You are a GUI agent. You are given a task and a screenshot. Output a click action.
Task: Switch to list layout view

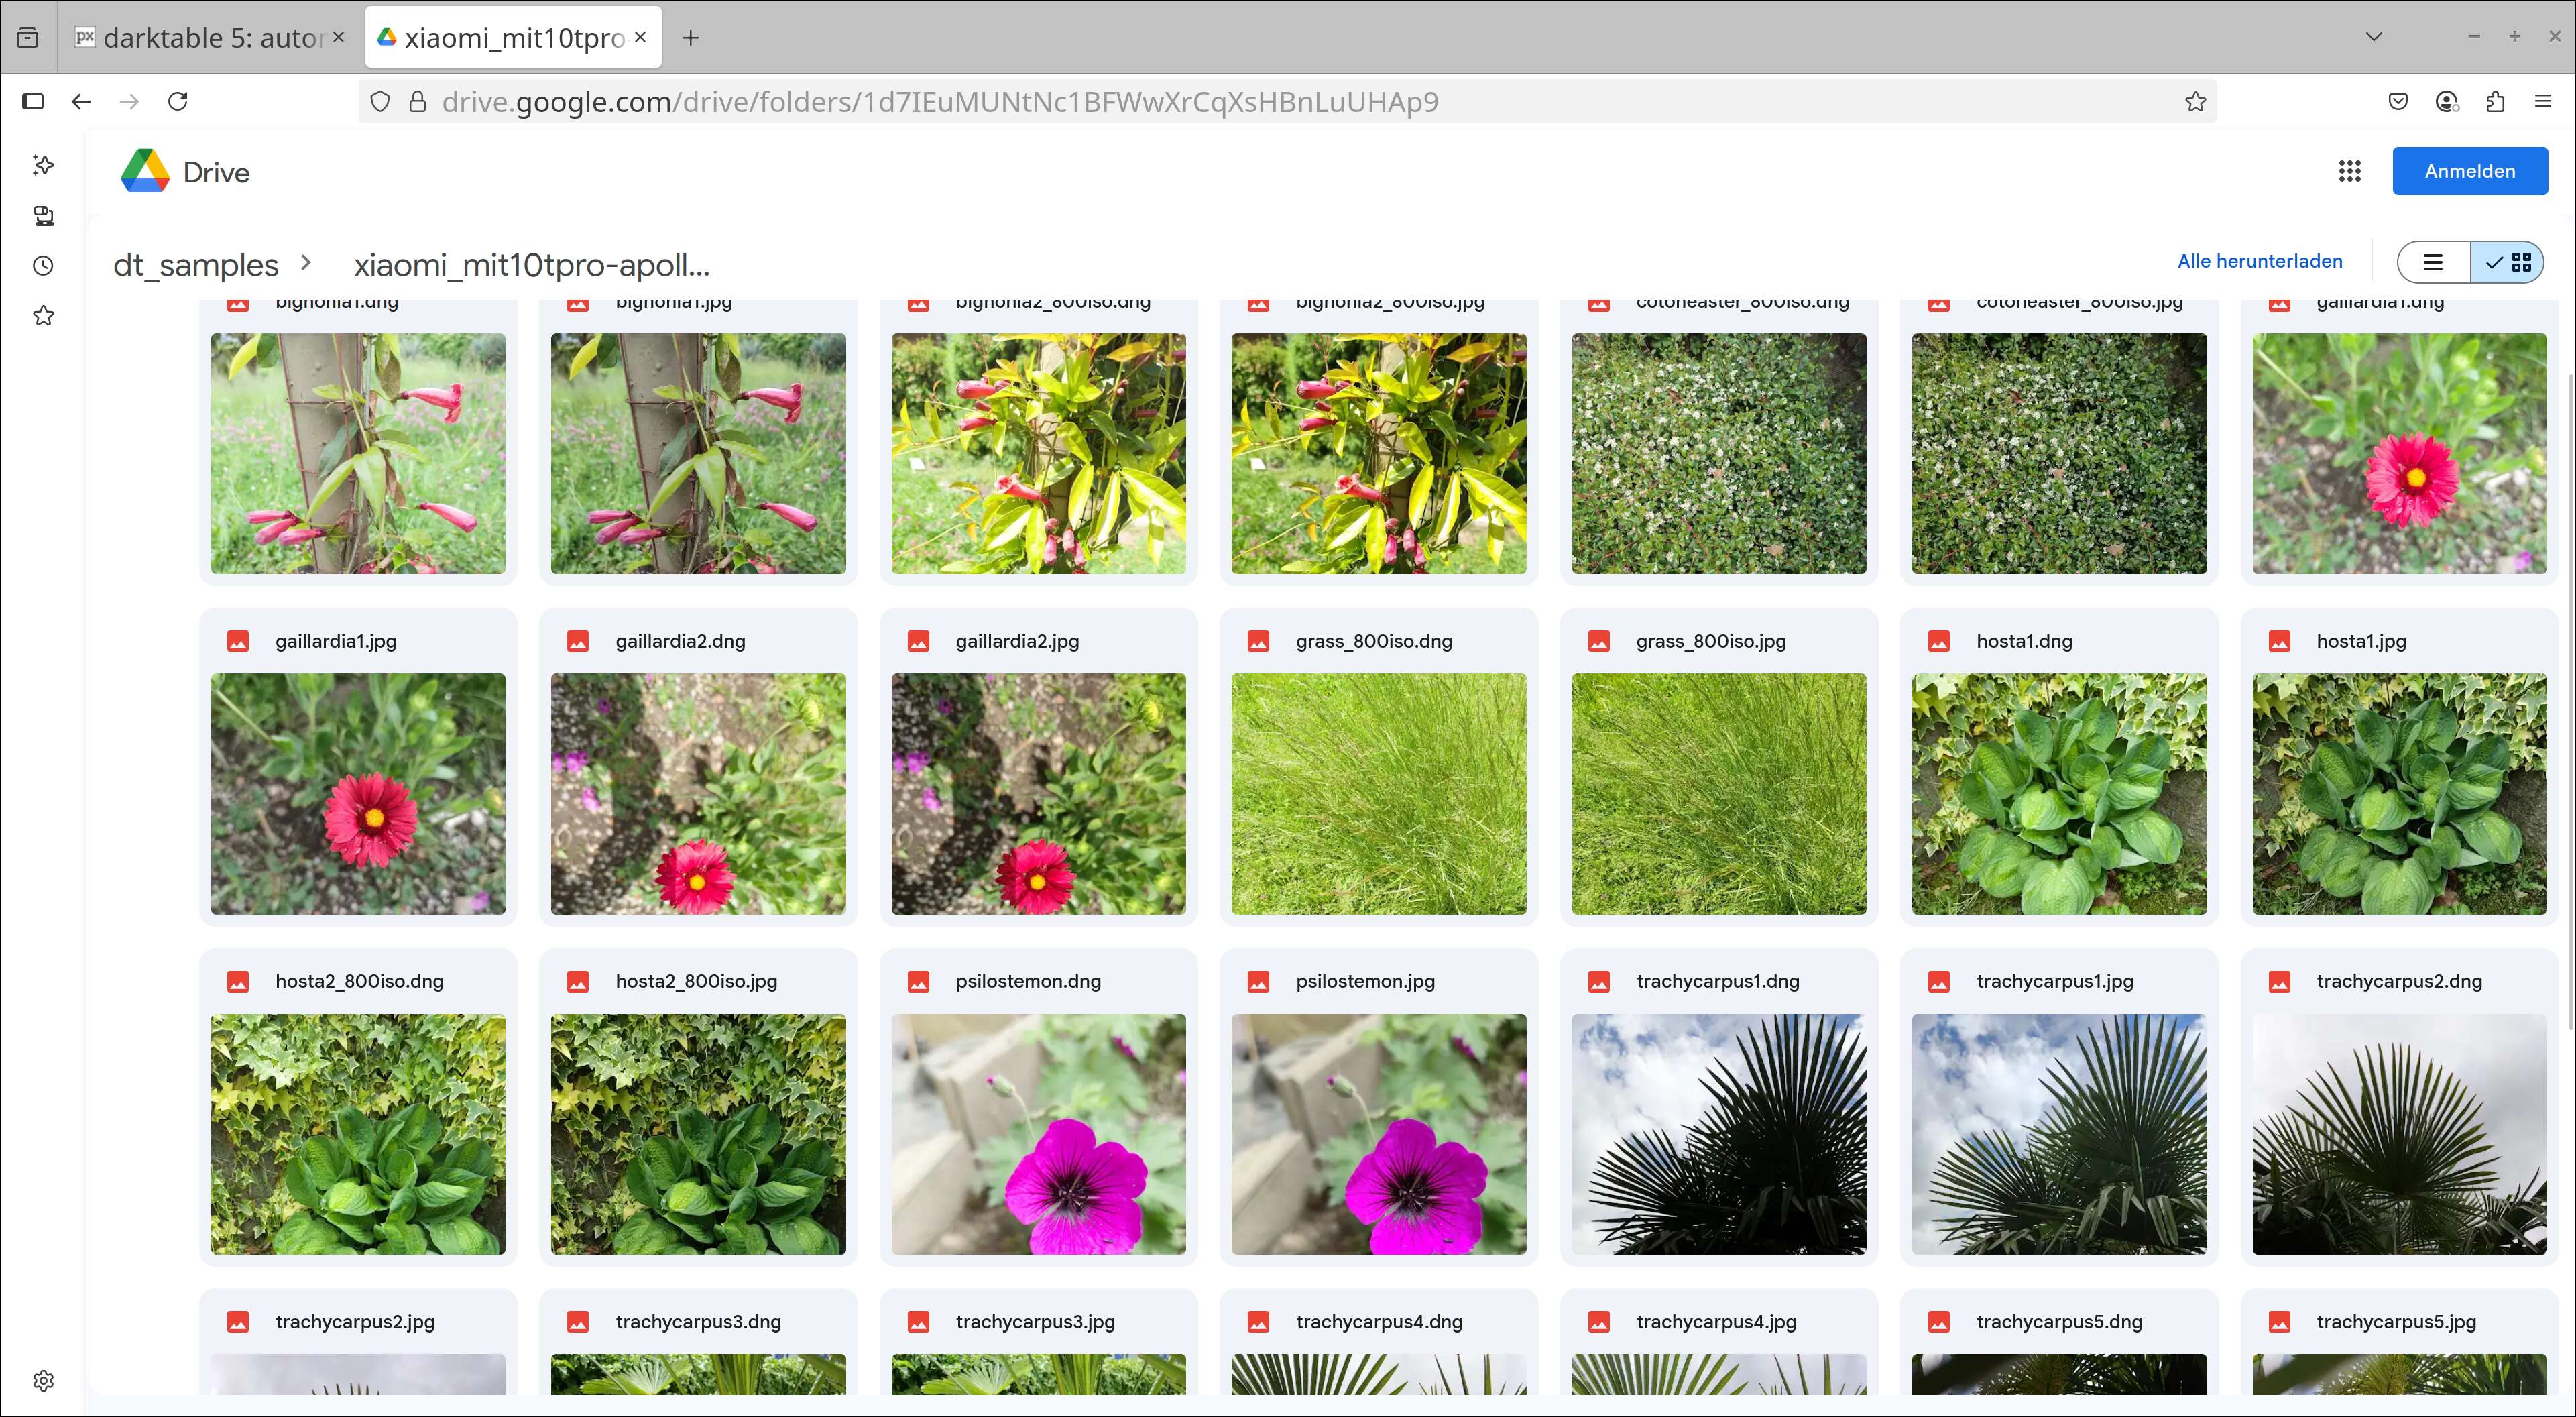[x=2433, y=262]
